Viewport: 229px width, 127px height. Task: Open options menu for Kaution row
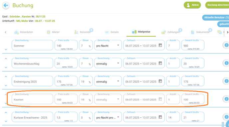226,99
